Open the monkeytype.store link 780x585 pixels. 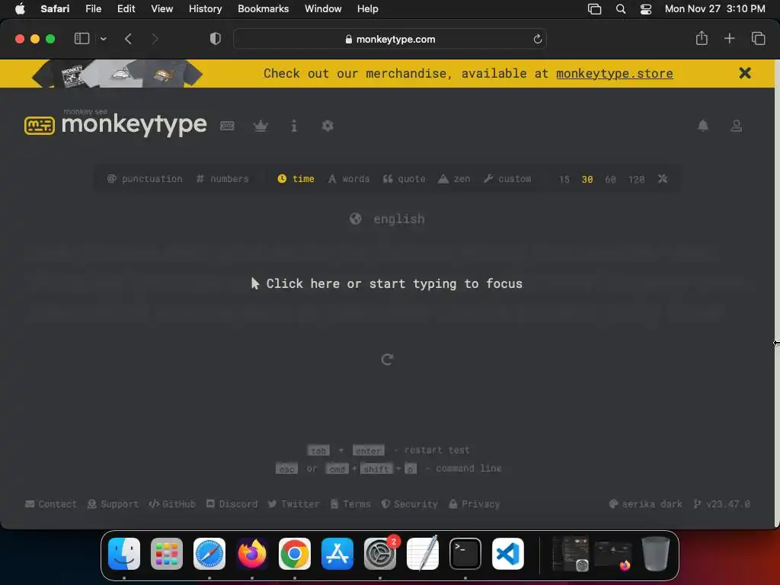tap(615, 74)
